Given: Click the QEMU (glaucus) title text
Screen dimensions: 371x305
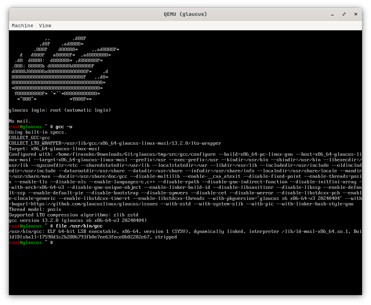Looking at the screenshot, I should (185, 14).
